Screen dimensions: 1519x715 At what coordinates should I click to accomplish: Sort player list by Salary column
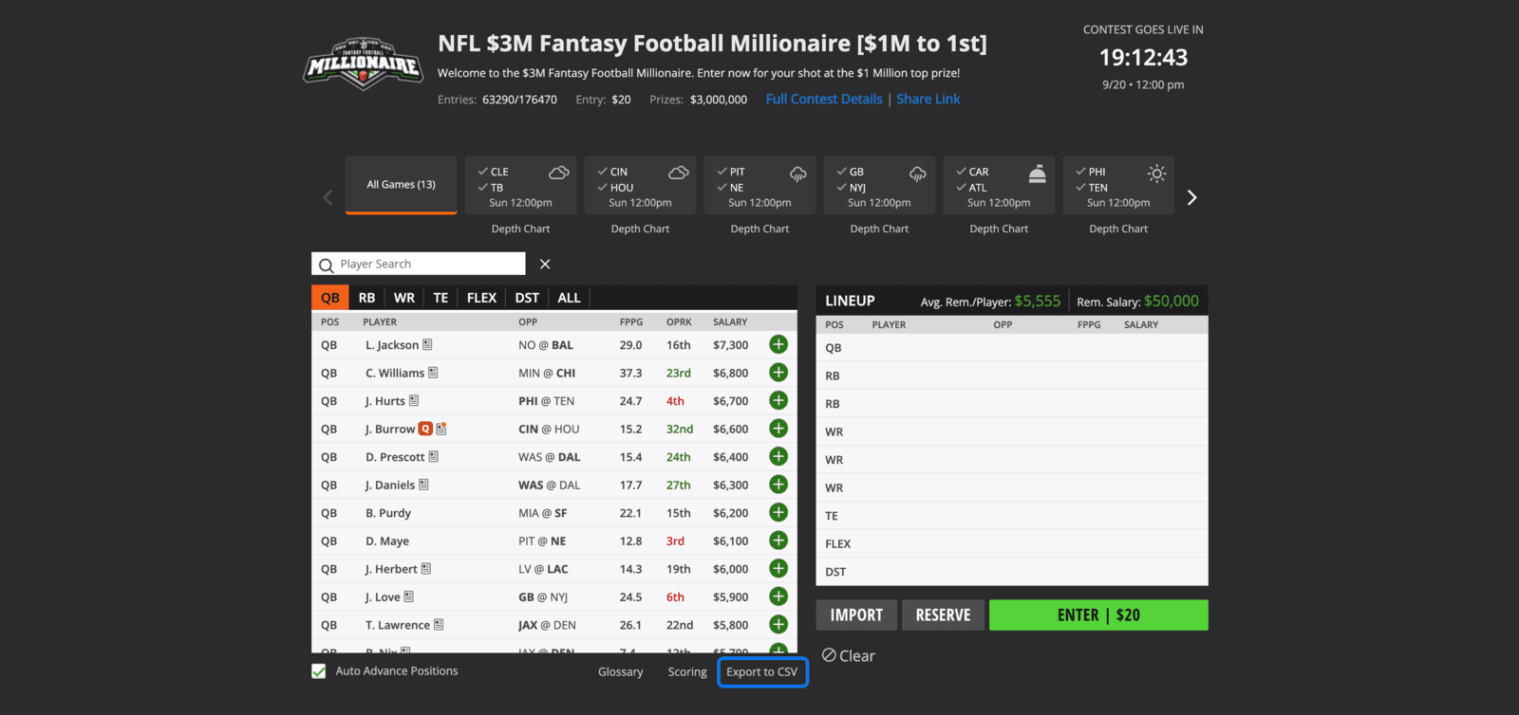click(730, 321)
